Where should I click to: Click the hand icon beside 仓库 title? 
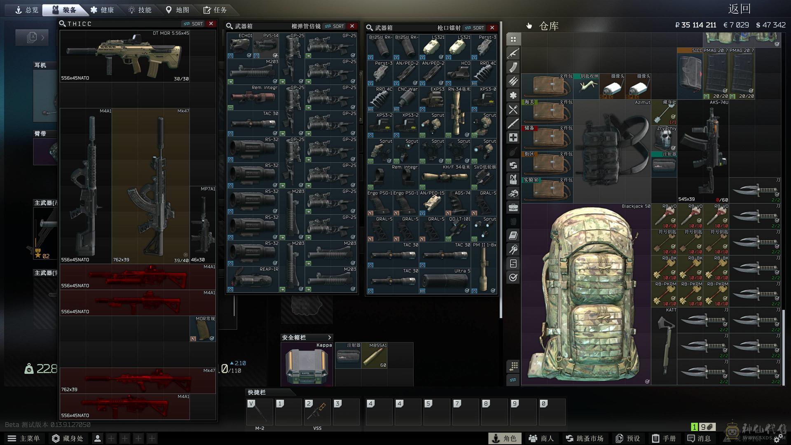click(529, 26)
